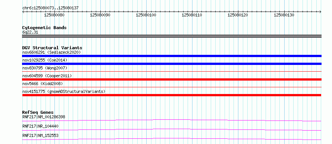Image resolution: width=332 pixels, height=144 pixels.
Task: Select the Cytogenetic Bands track title
Action: (x=44, y=28)
